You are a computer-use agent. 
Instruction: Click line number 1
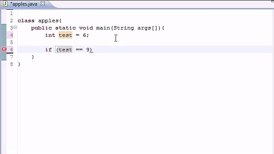(12, 13)
